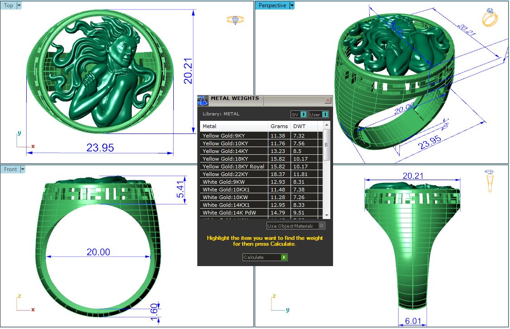Click the perspective ring icon in viewport corner
510x329 pixels.
tap(490, 18)
